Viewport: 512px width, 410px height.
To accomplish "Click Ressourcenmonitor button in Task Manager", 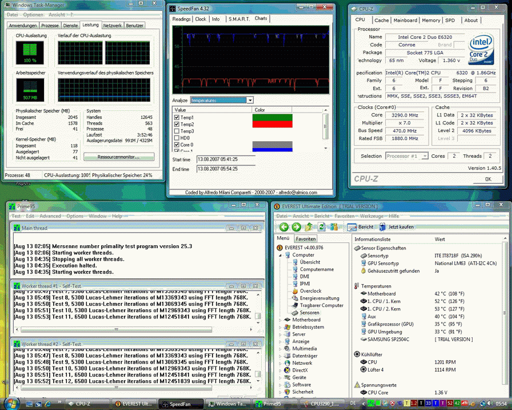I will pyautogui.click(x=119, y=157).
